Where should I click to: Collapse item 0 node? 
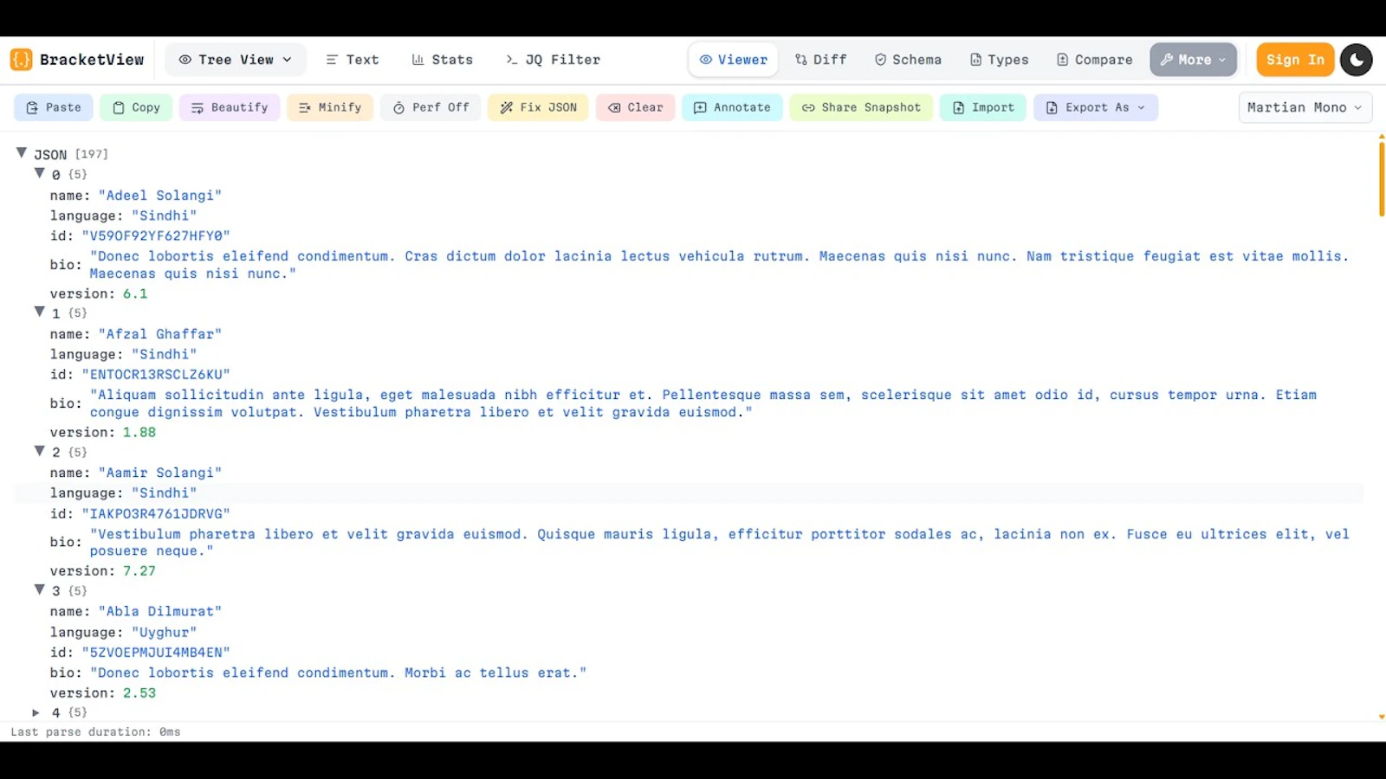39,173
